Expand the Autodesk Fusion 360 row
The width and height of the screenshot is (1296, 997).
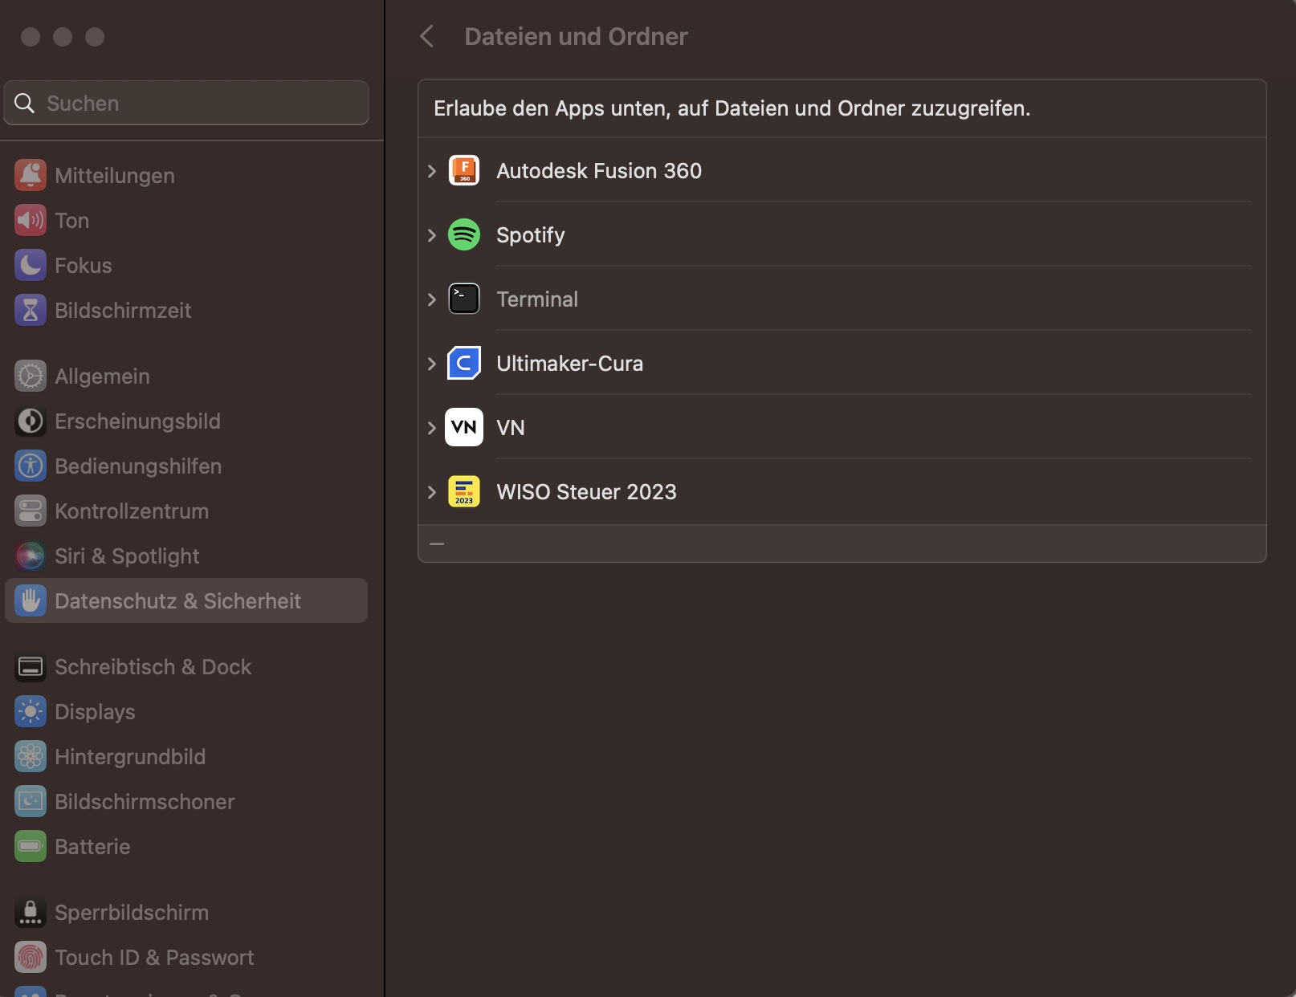tap(432, 171)
